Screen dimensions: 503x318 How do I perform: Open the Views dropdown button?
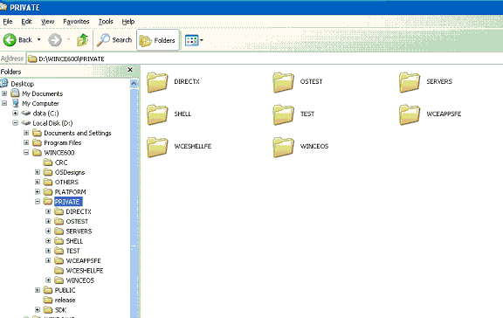pyautogui.click(x=194, y=40)
